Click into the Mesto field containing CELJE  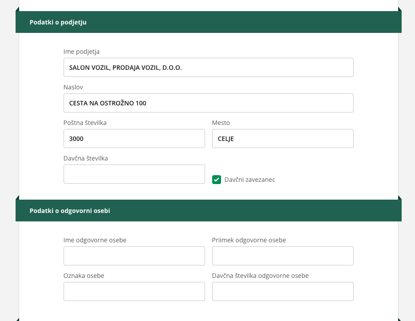point(282,139)
